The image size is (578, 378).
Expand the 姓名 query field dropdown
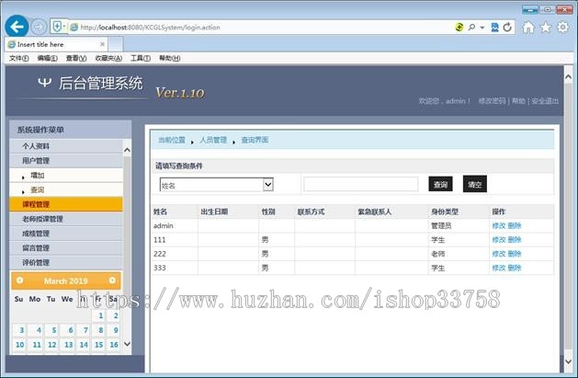click(x=268, y=184)
